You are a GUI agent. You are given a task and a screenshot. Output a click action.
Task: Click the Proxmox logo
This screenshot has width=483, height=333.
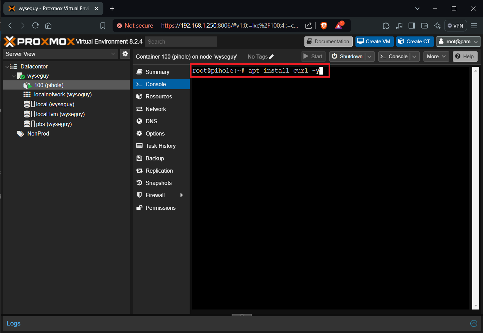point(39,42)
